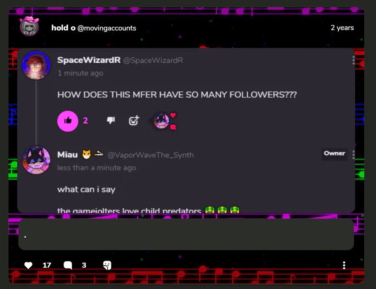Open comments via speech bubble icon
This screenshot has width=376, height=289.
point(68,265)
